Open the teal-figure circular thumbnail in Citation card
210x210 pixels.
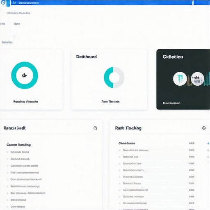[x=180, y=79]
